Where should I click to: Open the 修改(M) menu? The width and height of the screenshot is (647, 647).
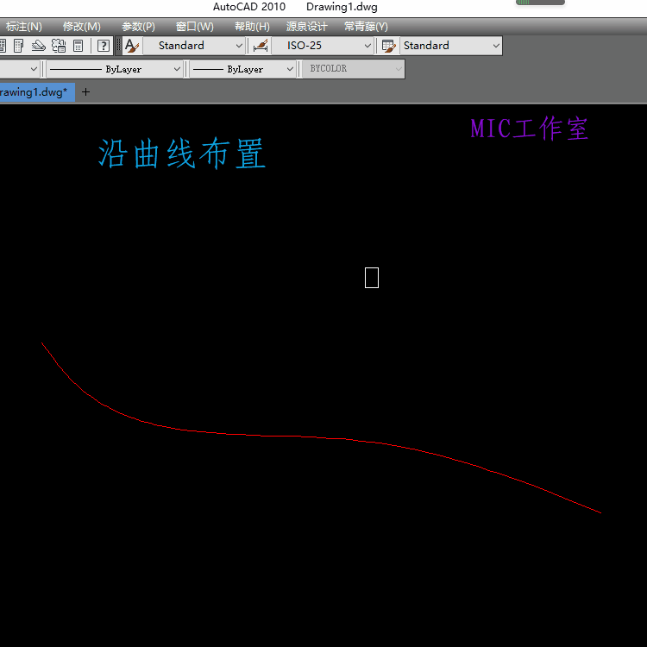(81, 27)
